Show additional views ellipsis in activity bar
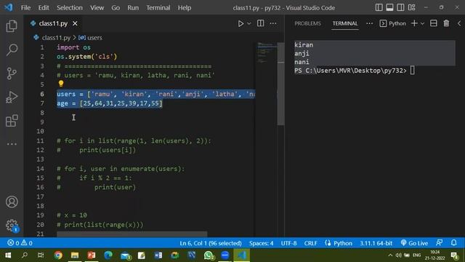Image resolution: width=465 pixels, height=262 pixels. pos(12,144)
